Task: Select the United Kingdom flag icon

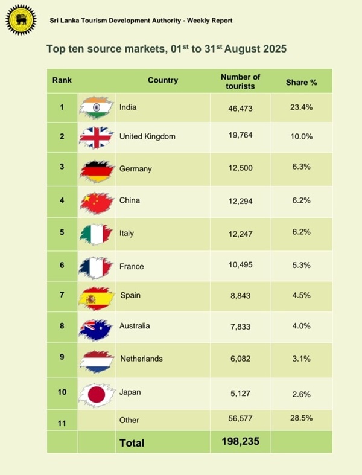Action: point(97,137)
